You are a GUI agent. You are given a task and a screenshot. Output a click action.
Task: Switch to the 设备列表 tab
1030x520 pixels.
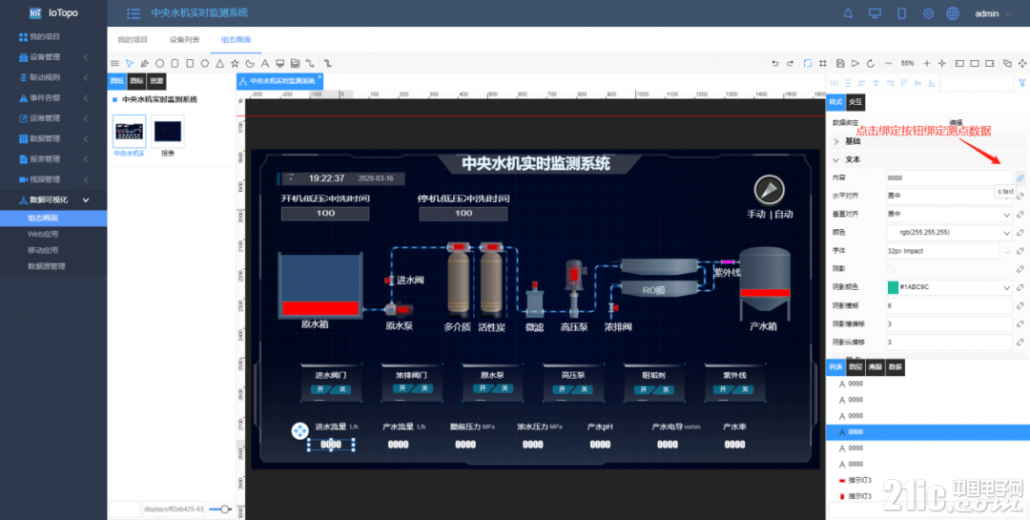click(x=184, y=40)
